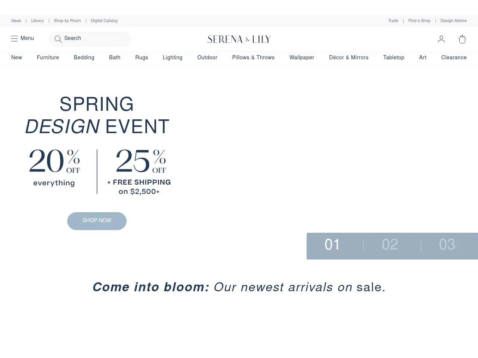
Task: Go to slide 01 of the carousel
Action: click(x=332, y=245)
